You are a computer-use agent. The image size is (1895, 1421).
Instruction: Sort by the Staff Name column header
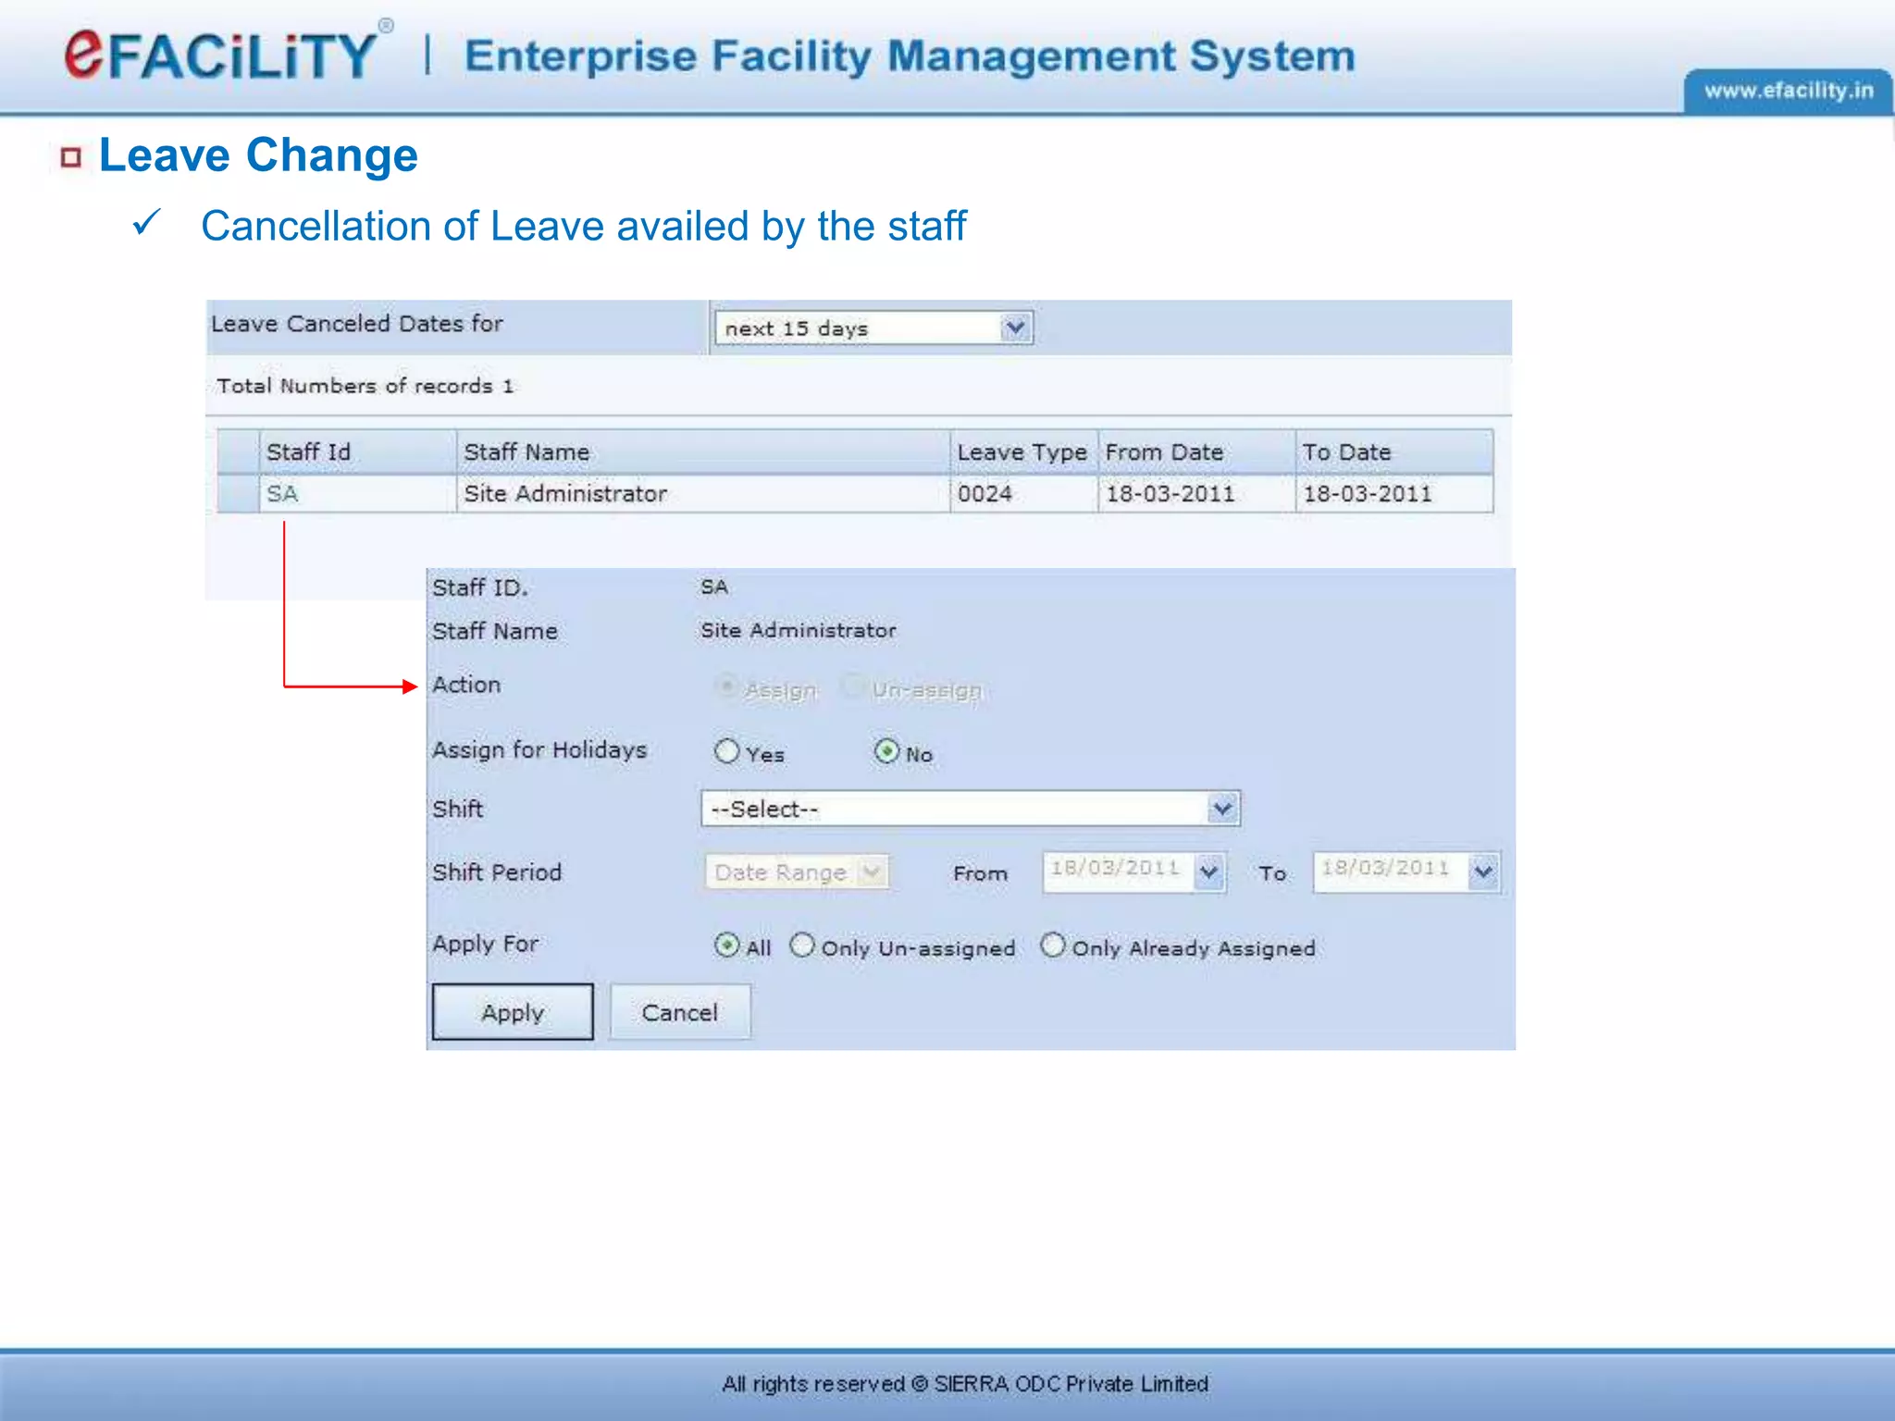pos(526,452)
